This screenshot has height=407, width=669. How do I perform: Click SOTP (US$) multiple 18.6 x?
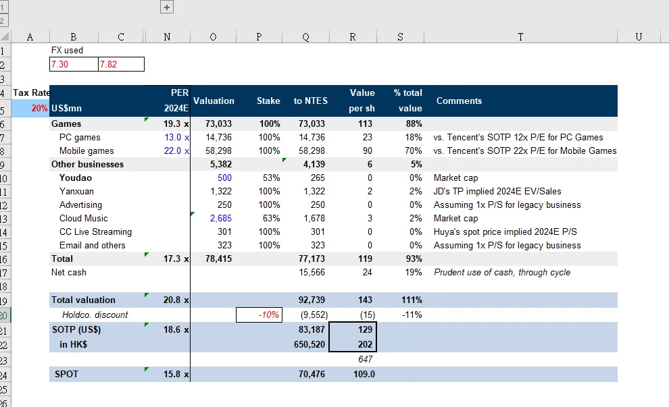click(x=168, y=329)
